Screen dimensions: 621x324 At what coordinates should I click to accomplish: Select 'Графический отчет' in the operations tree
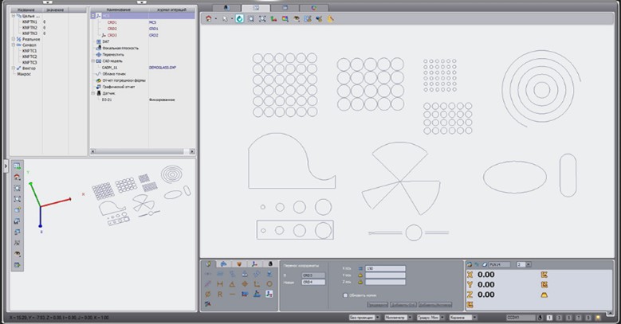(120, 86)
